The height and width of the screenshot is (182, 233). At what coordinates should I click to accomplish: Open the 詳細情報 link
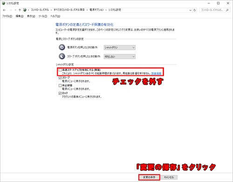(156, 73)
